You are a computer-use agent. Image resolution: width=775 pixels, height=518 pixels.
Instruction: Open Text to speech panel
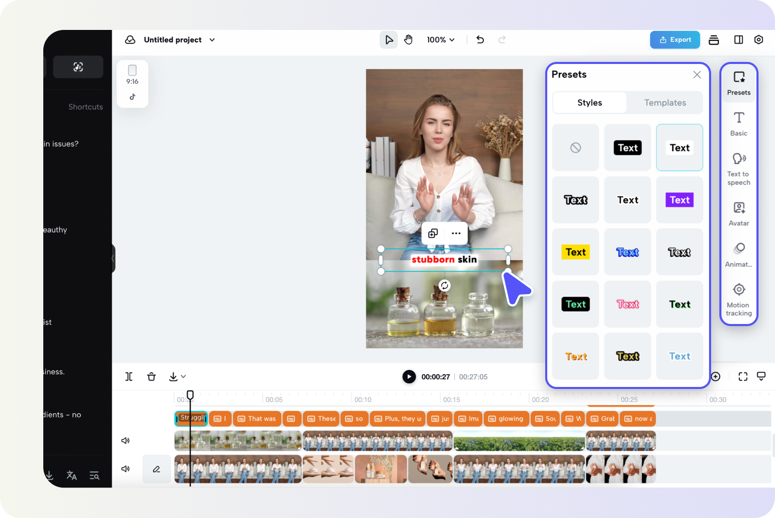pyautogui.click(x=739, y=169)
